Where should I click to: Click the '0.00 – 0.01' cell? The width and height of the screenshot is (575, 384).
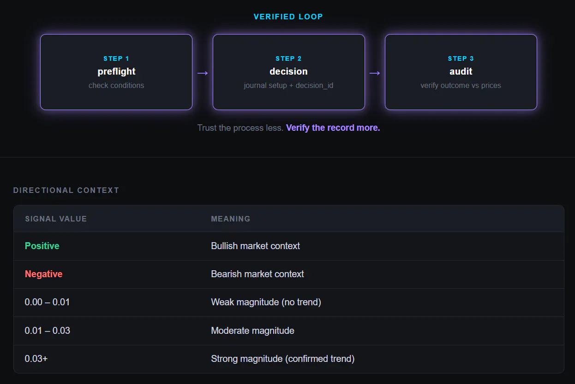pos(47,303)
